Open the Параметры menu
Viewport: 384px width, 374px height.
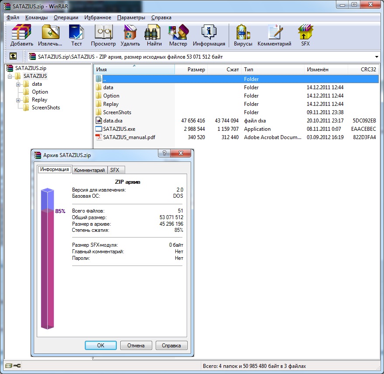tap(131, 17)
